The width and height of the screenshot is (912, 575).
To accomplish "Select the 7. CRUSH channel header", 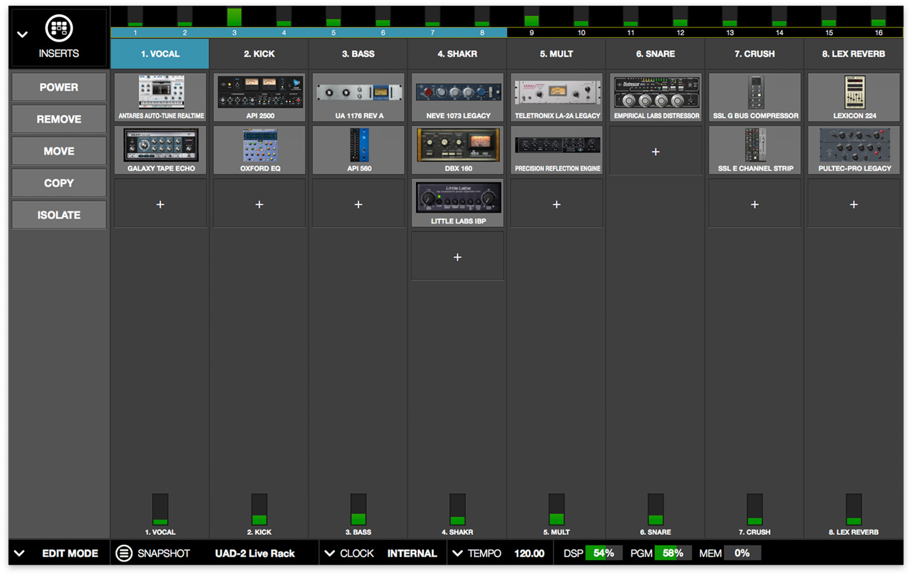I will [x=755, y=54].
